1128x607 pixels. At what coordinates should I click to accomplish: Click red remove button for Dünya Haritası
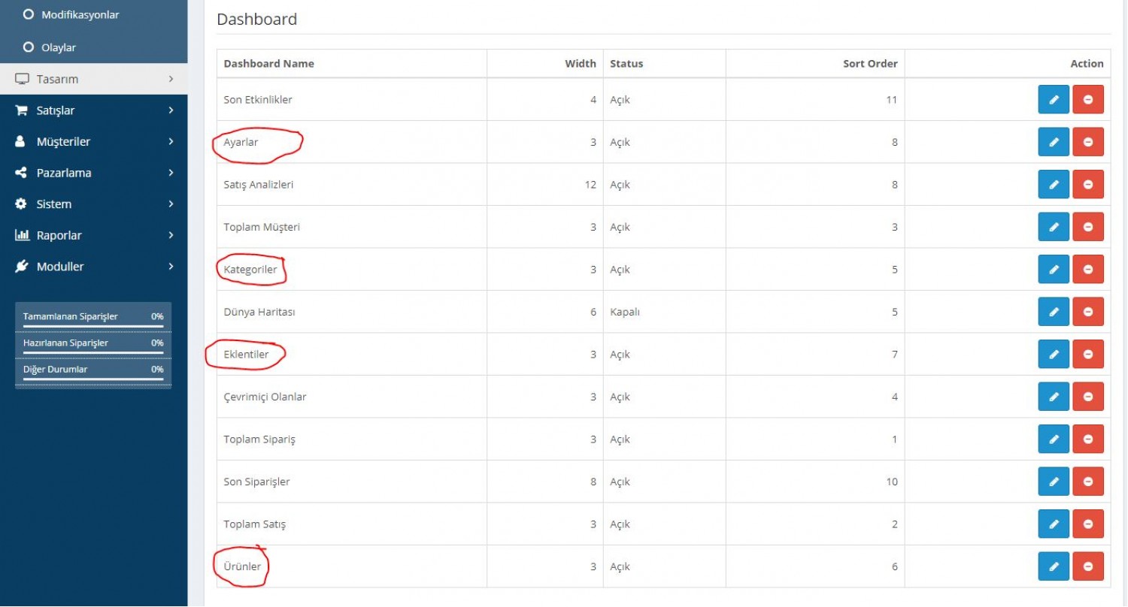(1088, 312)
